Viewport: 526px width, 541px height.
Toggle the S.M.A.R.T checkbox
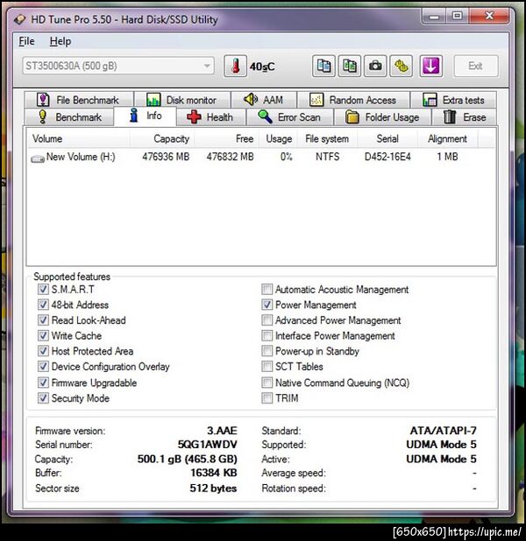[43, 289]
